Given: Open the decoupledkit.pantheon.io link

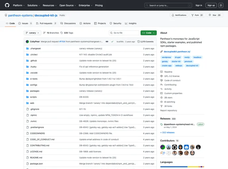Looking at the screenshot, I should point(177,51).
